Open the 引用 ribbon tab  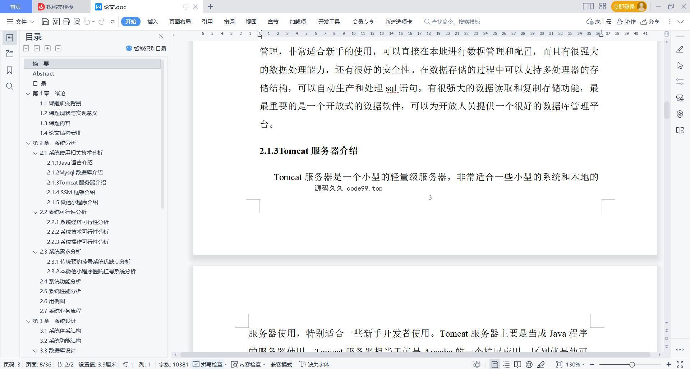tap(207, 22)
